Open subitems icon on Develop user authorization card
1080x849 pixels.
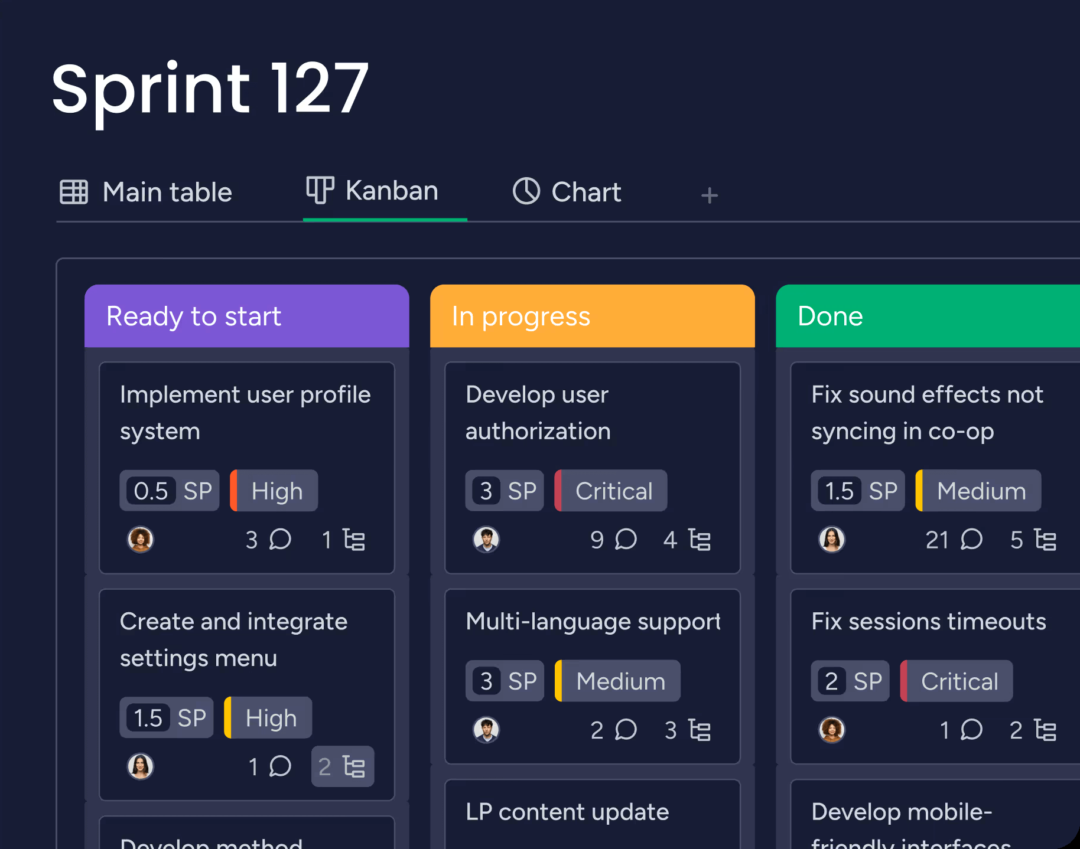(x=699, y=540)
